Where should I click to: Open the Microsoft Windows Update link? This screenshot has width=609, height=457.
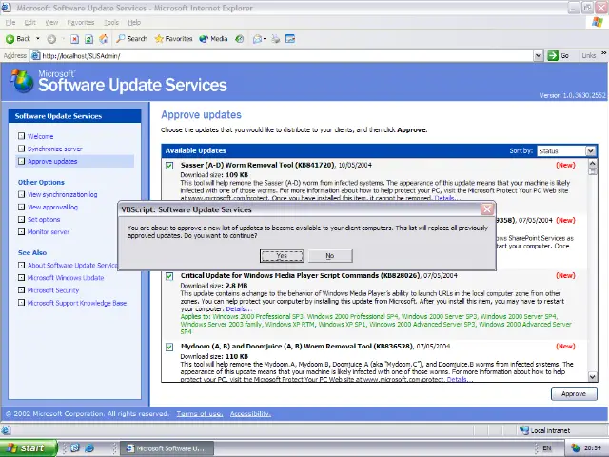coord(66,278)
